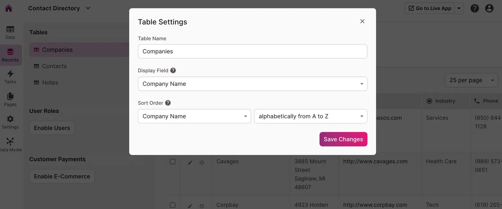
Task: Click the Table Name input field
Action: click(x=252, y=51)
